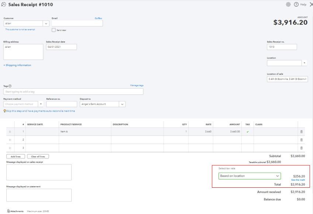Click the Sales Receipt no. field
The height and width of the screenshot is (214, 313).
282,47
